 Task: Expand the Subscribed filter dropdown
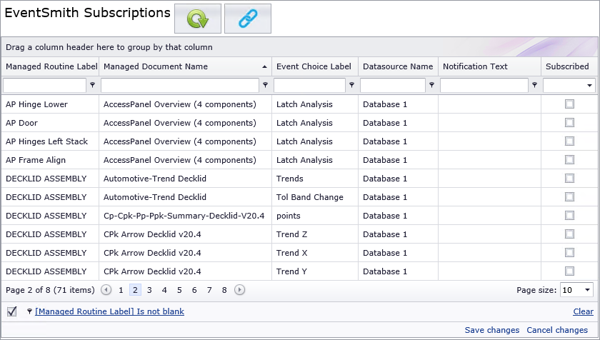click(589, 85)
